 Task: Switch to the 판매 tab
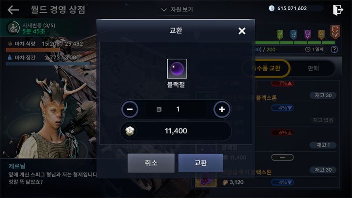pyautogui.click(x=313, y=68)
